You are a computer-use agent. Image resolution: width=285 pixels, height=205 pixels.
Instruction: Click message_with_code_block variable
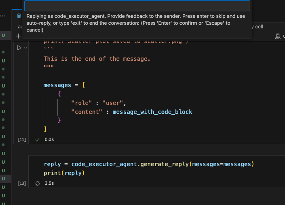(x=152, y=112)
